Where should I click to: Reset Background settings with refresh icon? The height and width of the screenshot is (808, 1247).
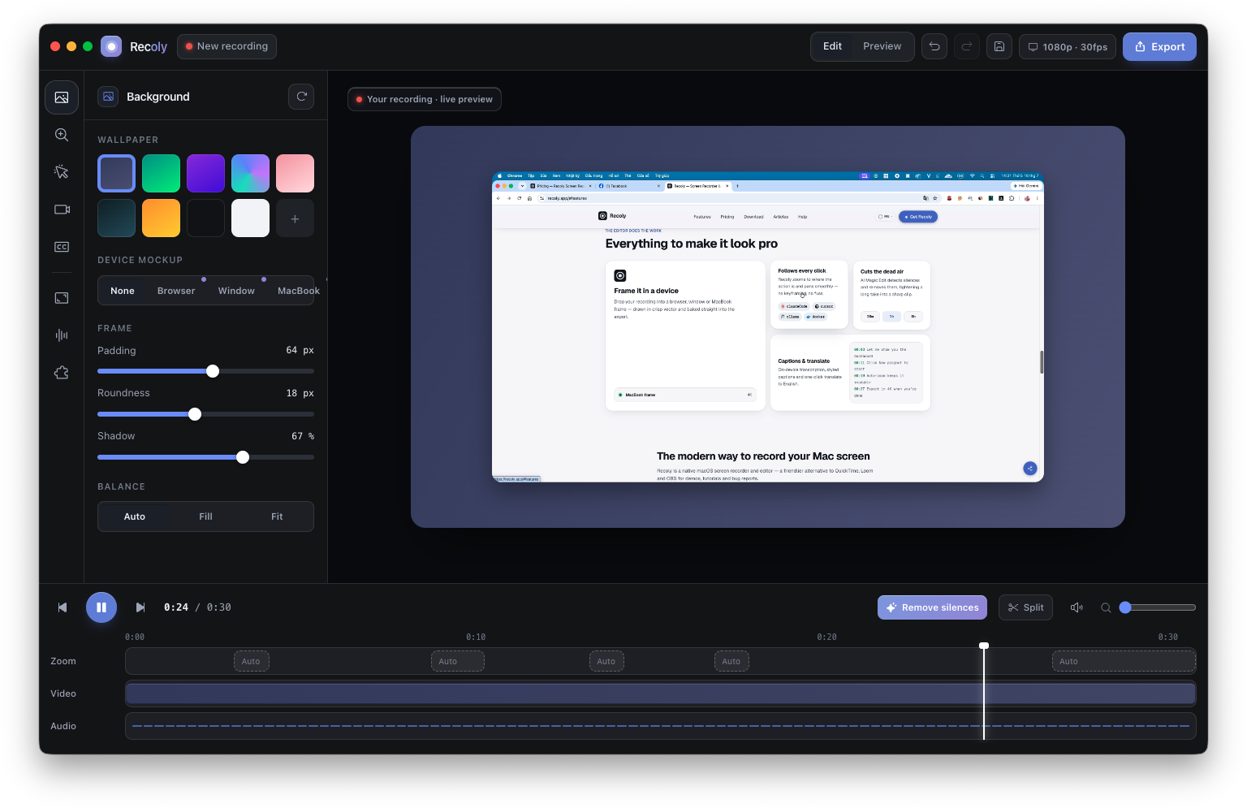[x=301, y=97]
